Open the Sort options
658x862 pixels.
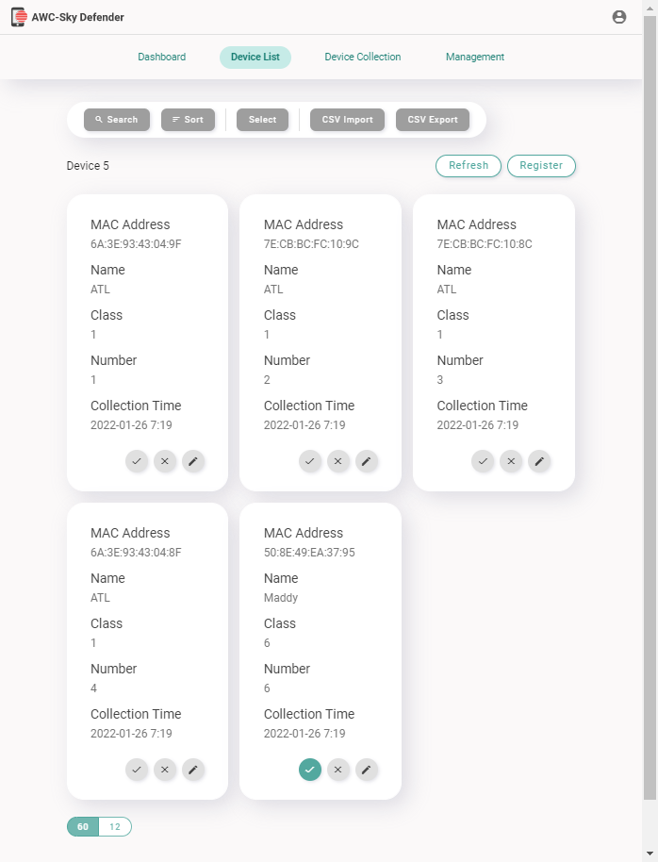tap(188, 120)
